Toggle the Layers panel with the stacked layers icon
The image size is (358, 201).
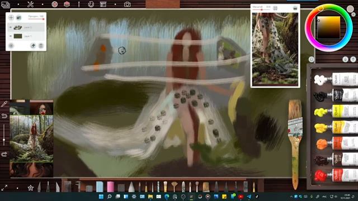point(67,4)
